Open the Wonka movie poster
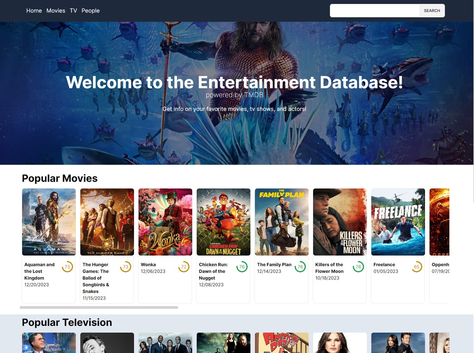The width and height of the screenshot is (474, 353). (165, 222)
